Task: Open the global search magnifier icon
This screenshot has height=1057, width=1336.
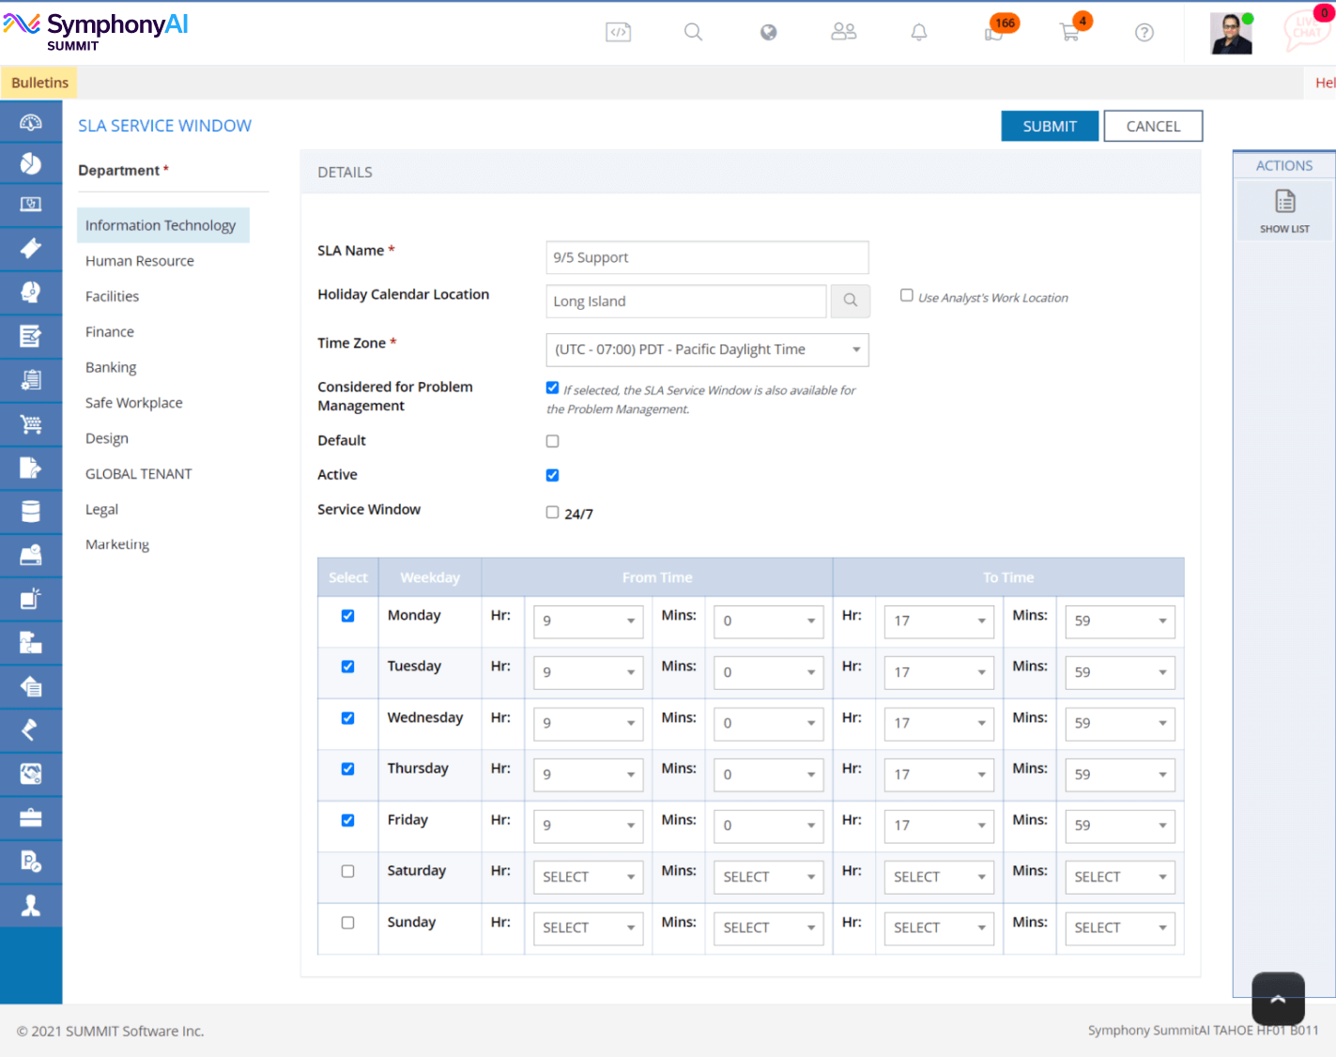Action: point(693,32)
